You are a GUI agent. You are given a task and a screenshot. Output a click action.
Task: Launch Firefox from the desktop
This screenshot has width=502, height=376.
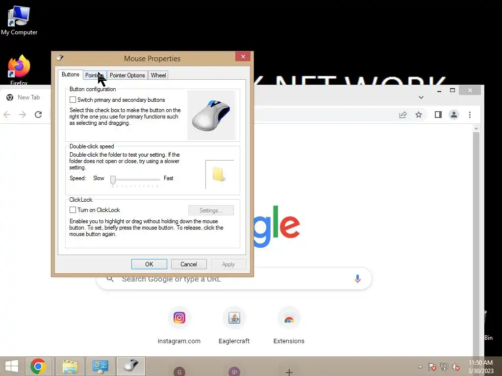coord(19,70)
